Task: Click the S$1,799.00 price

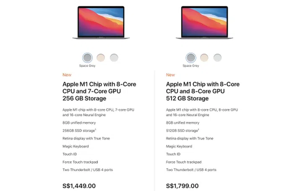Action: coord(182,186)
